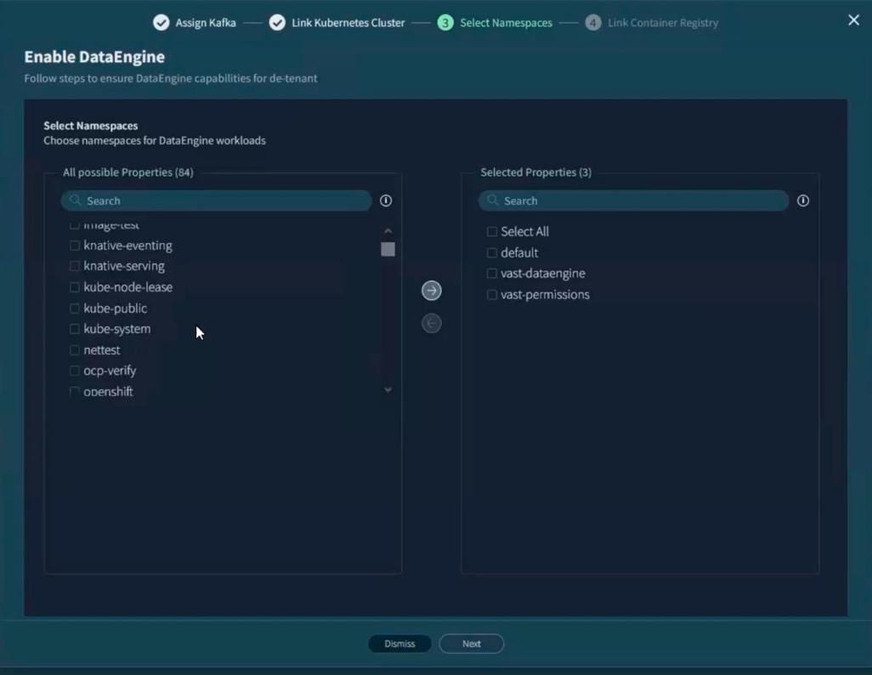872x675 pixels.
Task: Click the nettest label text
Action: (x=102, y=350)
